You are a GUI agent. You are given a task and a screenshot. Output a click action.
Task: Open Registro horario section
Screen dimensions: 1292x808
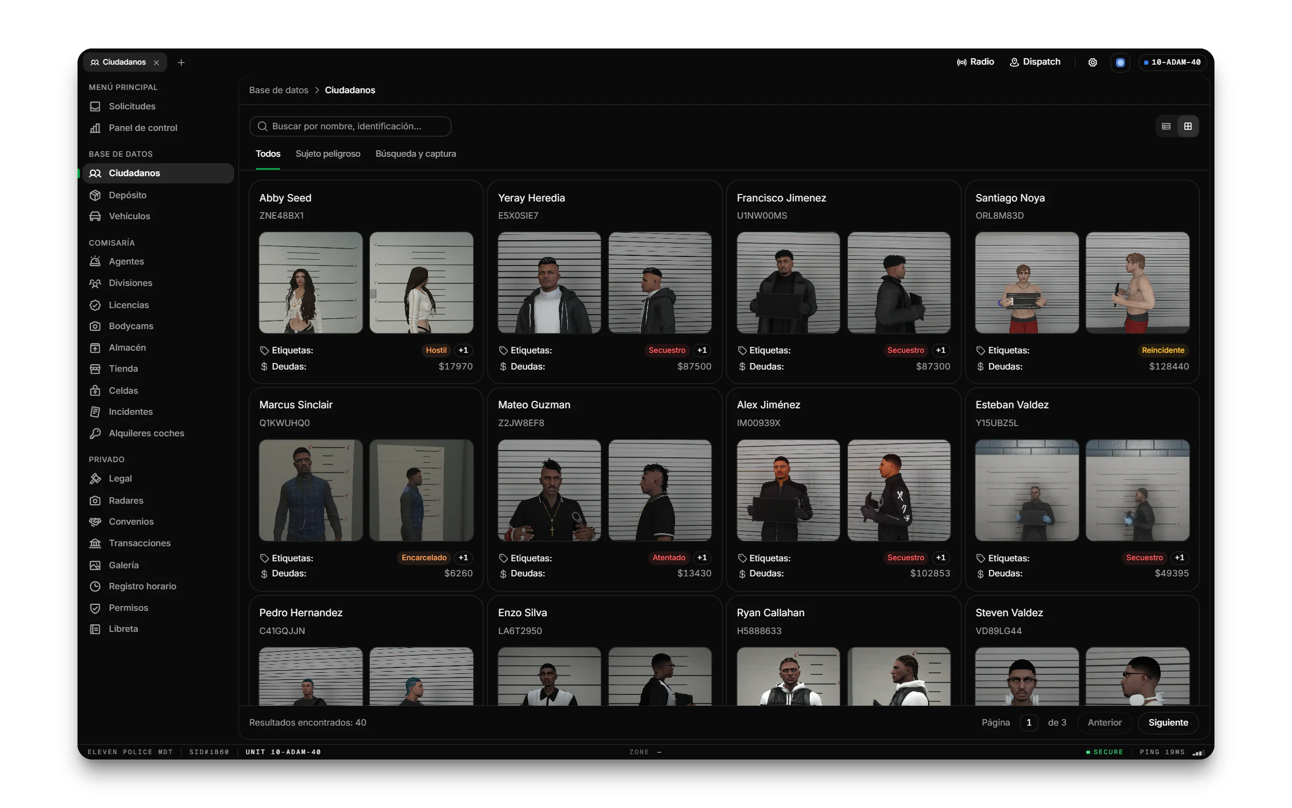pyautogui.click(x=158, y=586)
